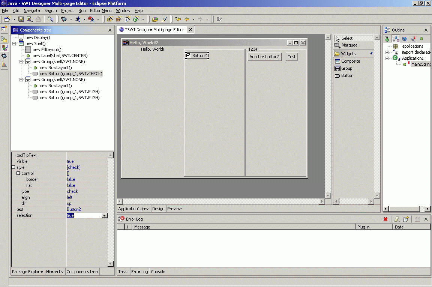Switch to the Preview editor tab
432x287 pixels.
click(174, 209)
